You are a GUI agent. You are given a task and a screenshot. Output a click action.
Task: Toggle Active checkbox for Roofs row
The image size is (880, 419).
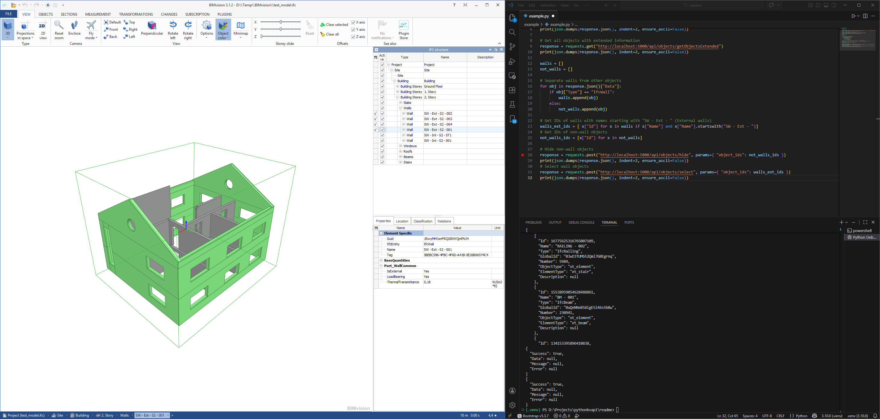click(382, 151)
